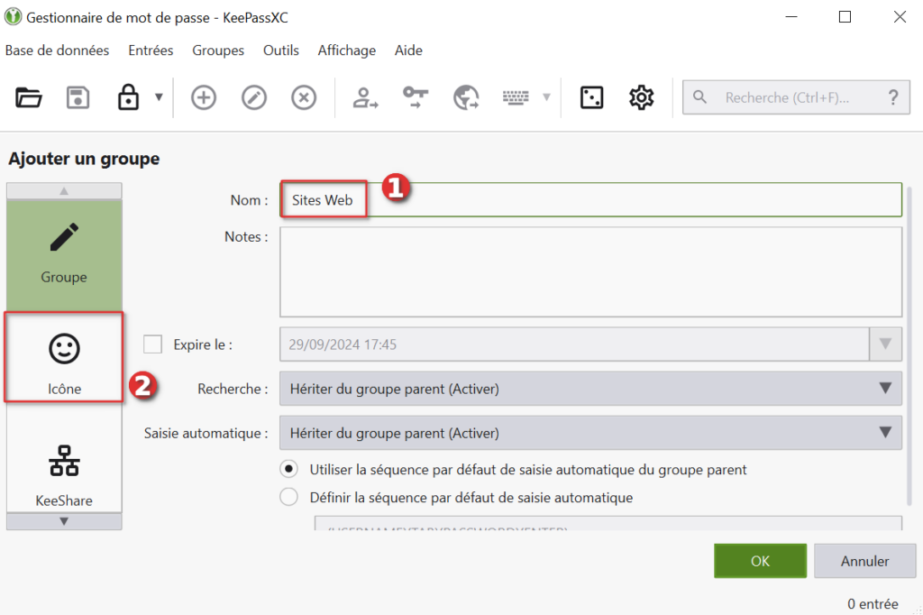This screenshot has height=615, width=923.
Task: Expand the Recherche dropdown
Action: pyautogui.click(x=590, y=389)
